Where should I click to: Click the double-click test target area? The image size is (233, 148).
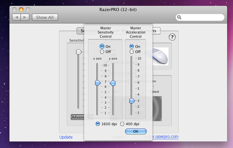(x=157, y=109)
